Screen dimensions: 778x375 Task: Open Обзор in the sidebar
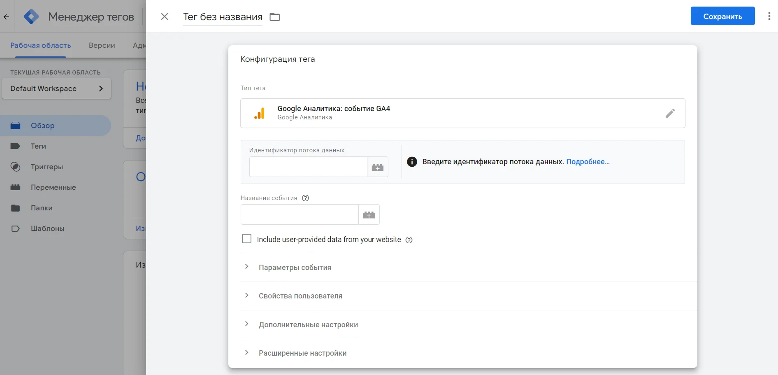[x=56, y=126]
